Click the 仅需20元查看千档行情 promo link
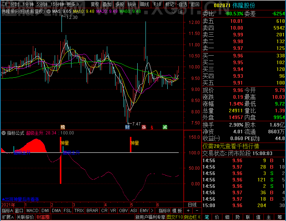 [231, 146]
